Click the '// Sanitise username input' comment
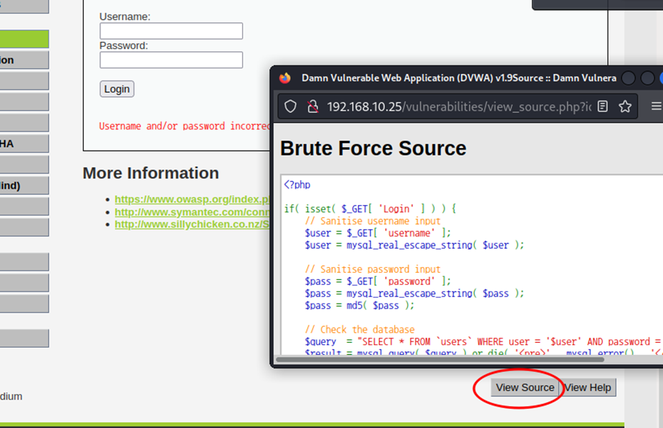 pyautogui.click(x=373, y=221)
